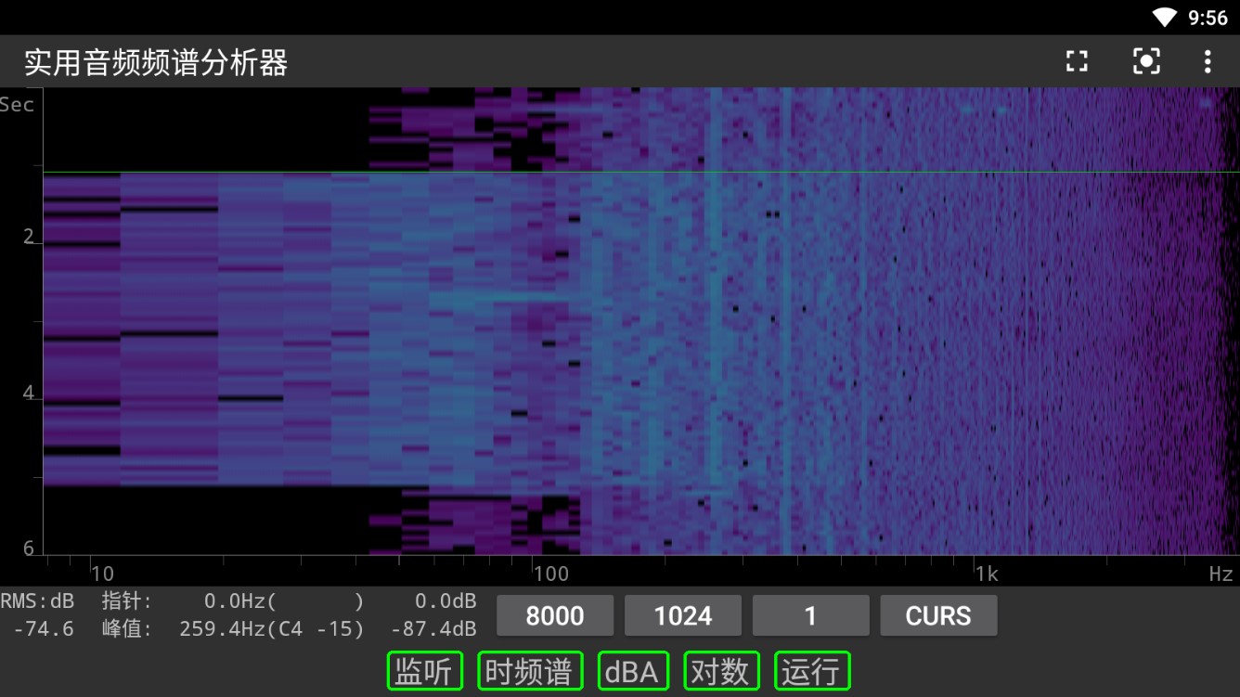This screenshot has width=1240, height=697.
Task: Tap the 100 label on frequency axis
Action: (551, 574)
